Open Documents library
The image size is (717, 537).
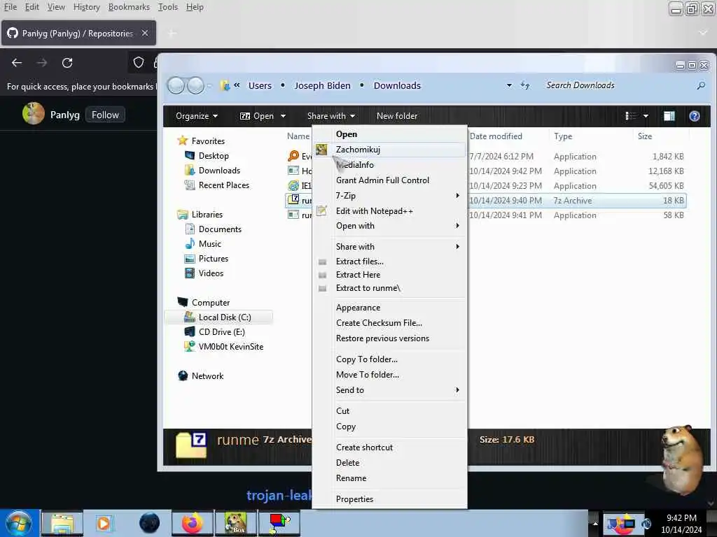pos(219,229)
